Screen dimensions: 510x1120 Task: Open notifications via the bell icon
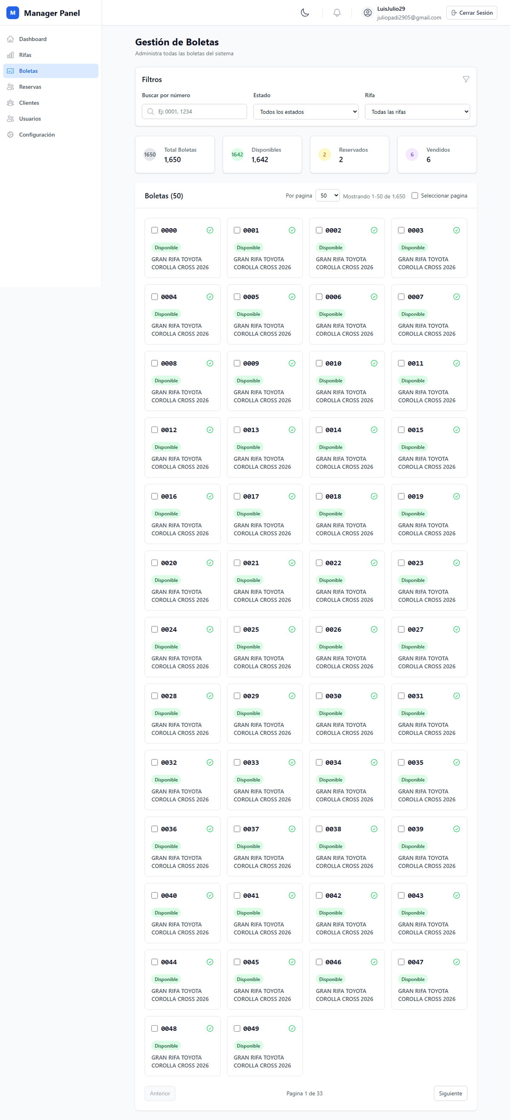[x=337, y=13]
